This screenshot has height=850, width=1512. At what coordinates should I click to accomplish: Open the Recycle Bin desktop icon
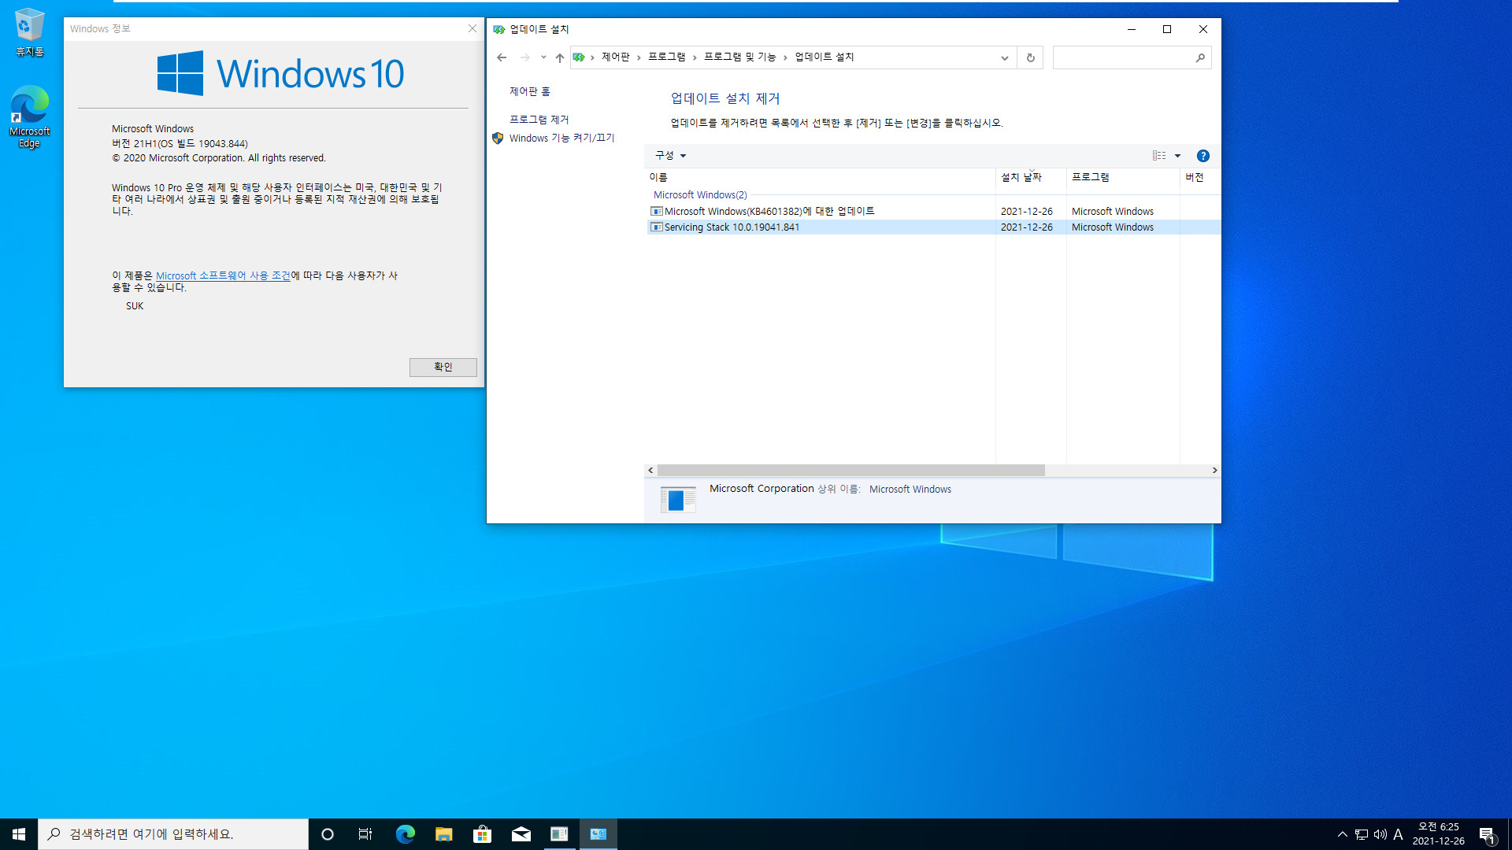click(29, 32)
